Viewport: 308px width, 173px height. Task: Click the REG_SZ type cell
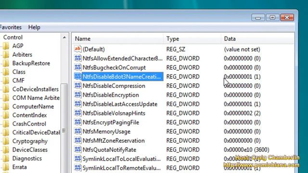tap(176, 49)
